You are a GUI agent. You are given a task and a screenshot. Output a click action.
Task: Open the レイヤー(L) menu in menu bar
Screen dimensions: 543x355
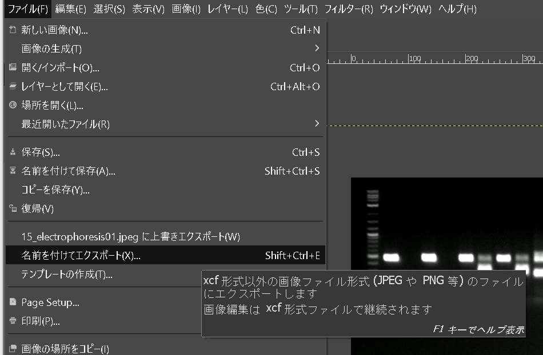pos(227,9)
